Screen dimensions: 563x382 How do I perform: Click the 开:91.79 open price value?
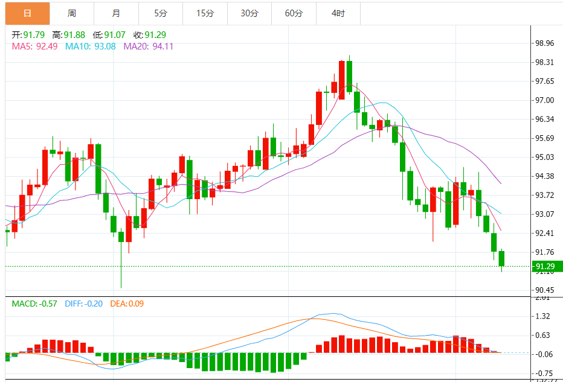(28, 35)
